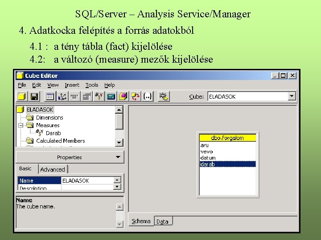Screen dimensions: 321x240
Task: Process the cube with the gears toolbar icon
Action: [164, 96]
